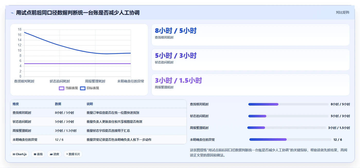This screenshot has height=168, width=360.
Task: Click the 表格 tag chip
Action: coord(38,154)
